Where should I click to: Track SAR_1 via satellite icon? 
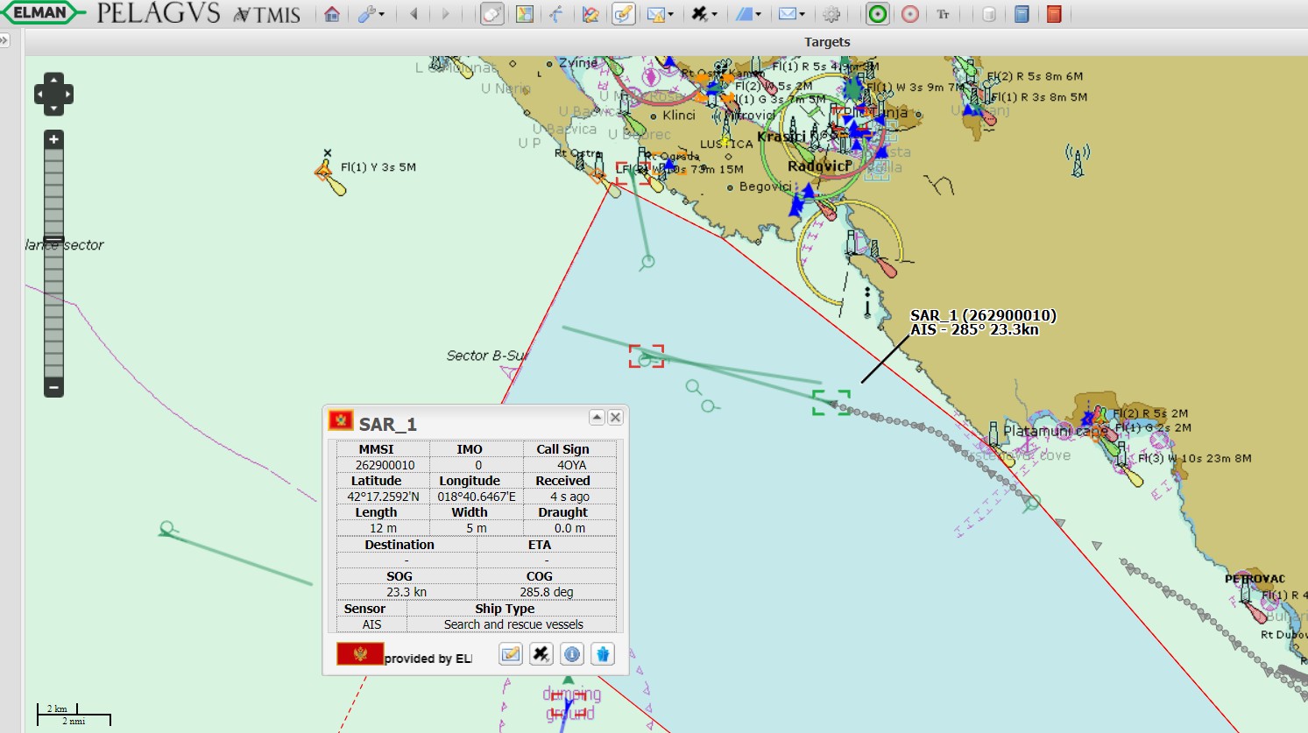pyautogui.click(x=541, y=654)
